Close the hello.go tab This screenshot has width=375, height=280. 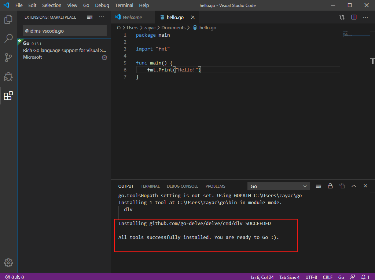193,17
